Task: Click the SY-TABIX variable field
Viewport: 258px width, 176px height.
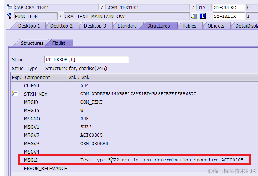Action: click(229, 16)
